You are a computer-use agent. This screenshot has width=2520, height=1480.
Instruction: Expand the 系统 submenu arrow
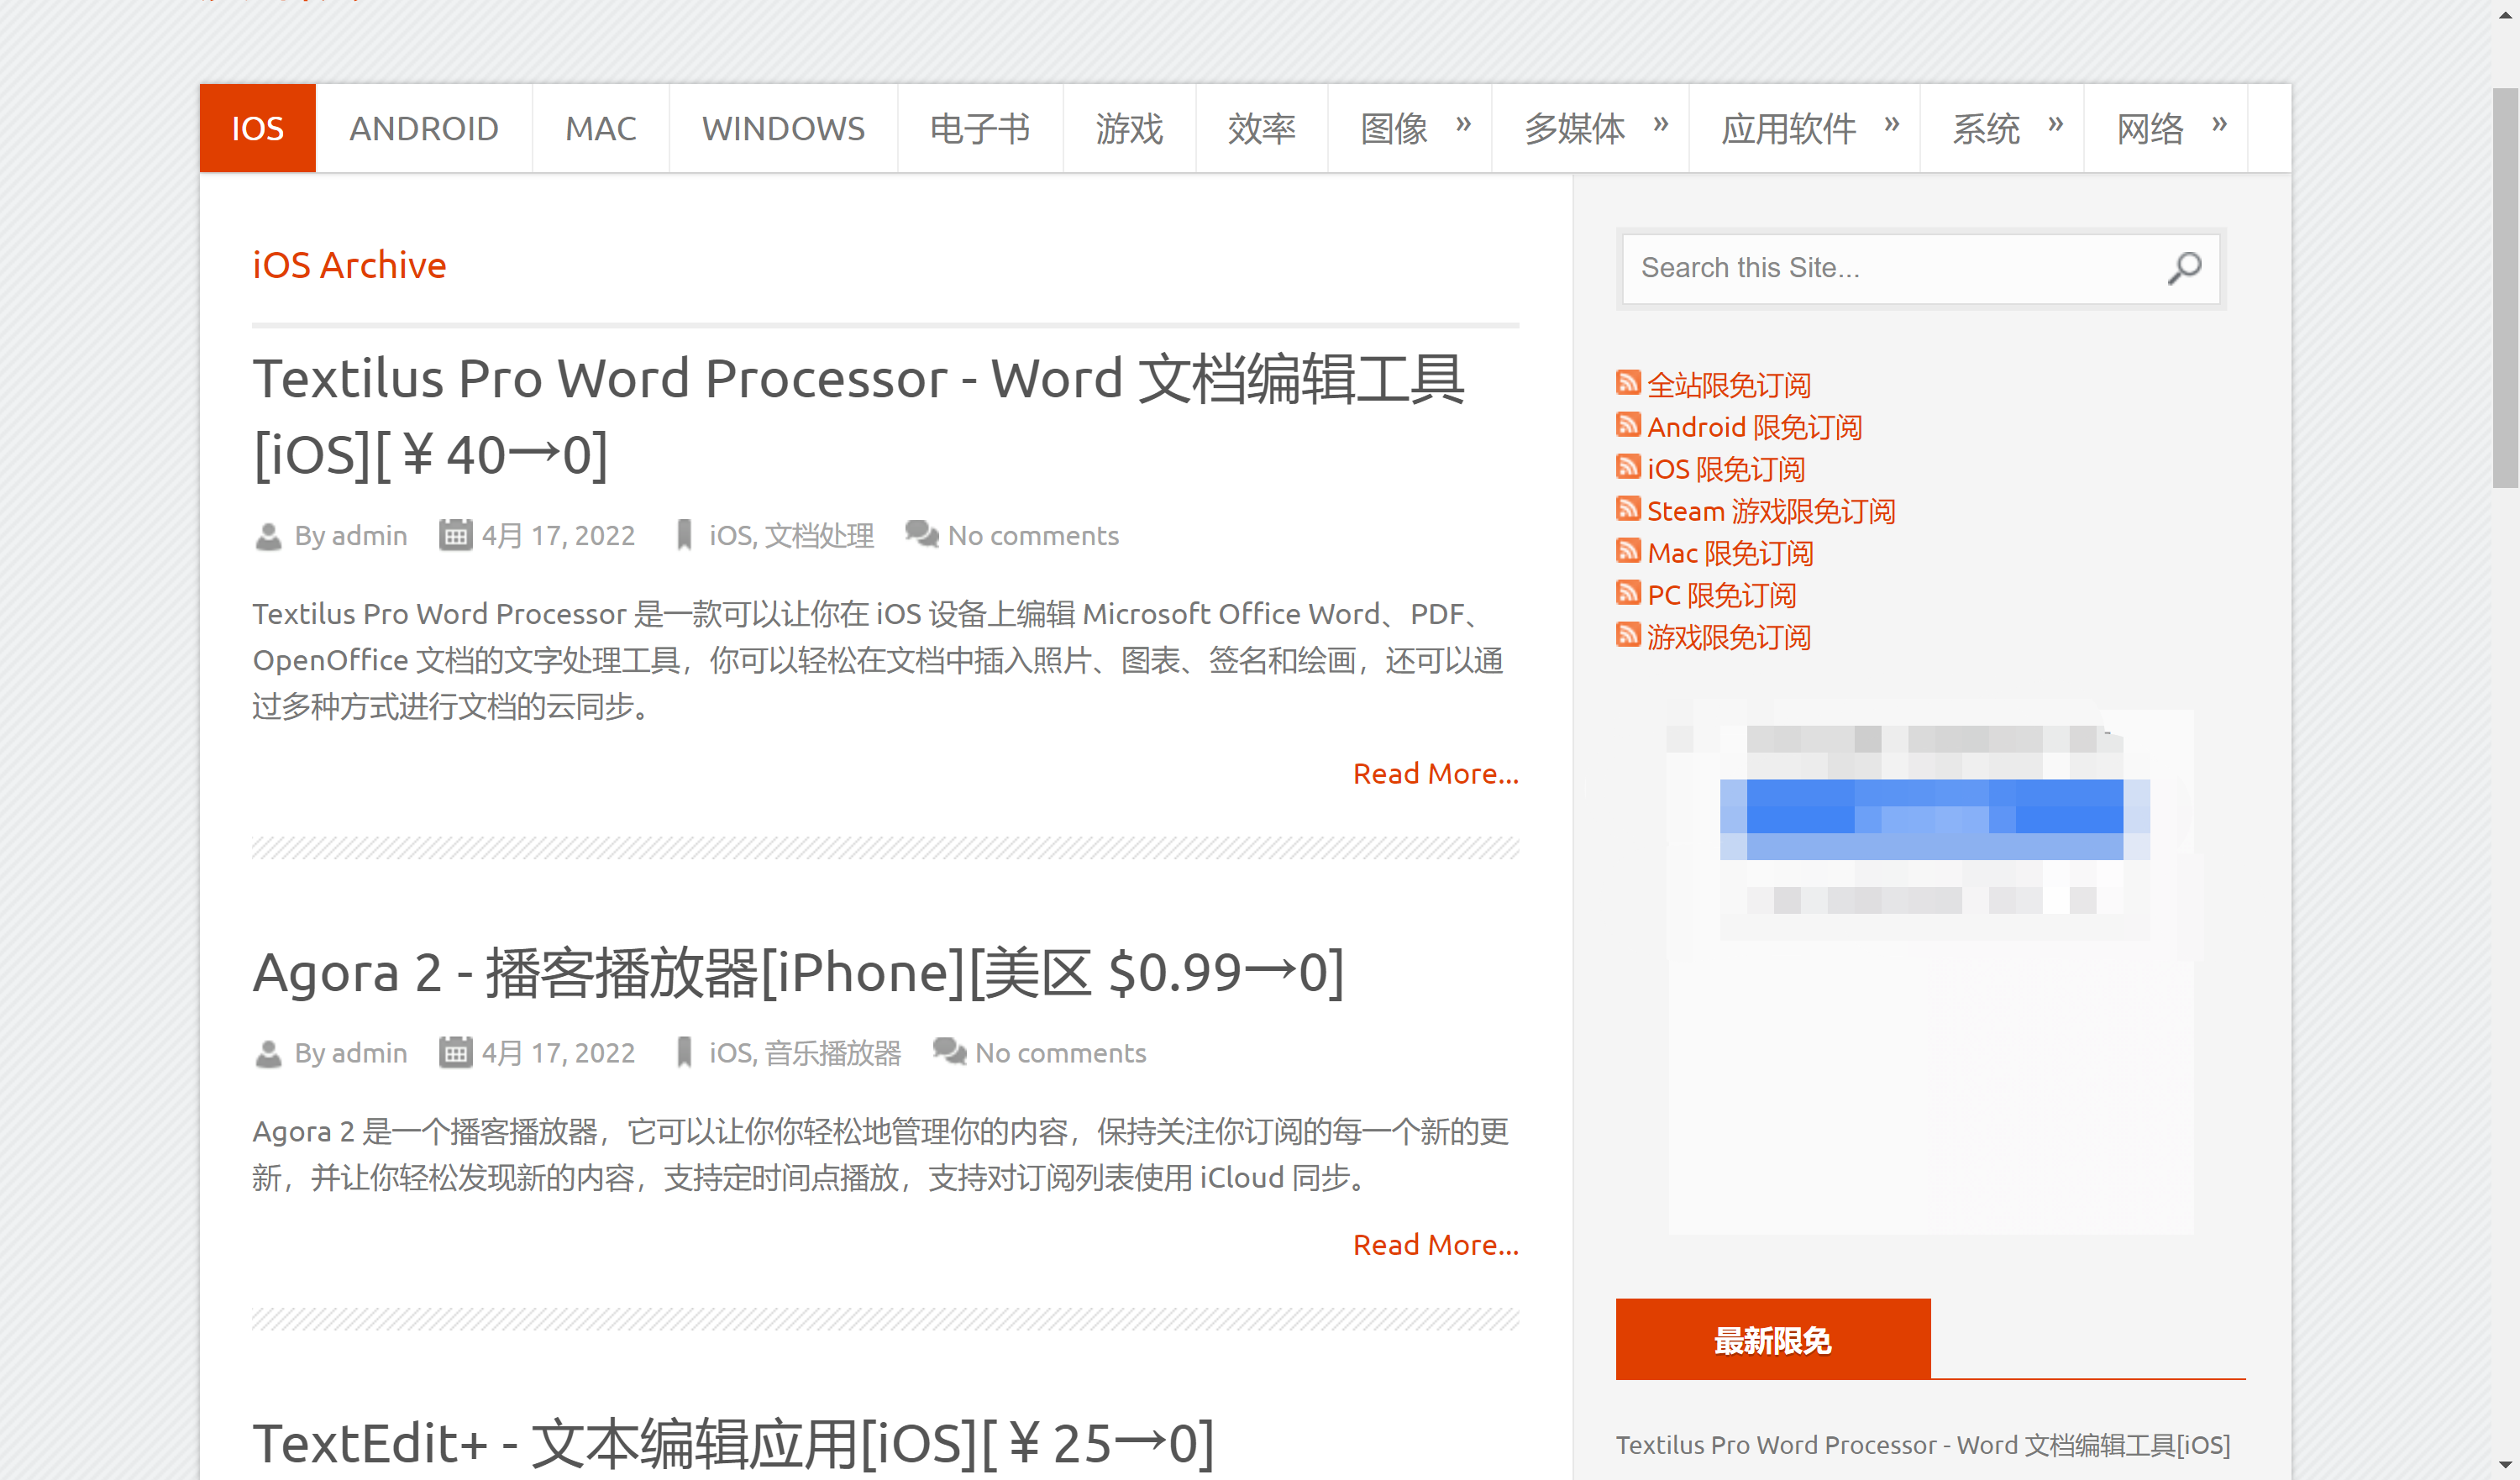point(2055,125)
